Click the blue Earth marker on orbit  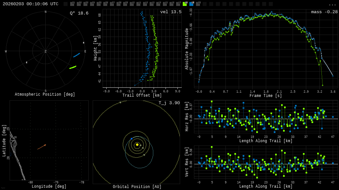(x=131, y=139)
